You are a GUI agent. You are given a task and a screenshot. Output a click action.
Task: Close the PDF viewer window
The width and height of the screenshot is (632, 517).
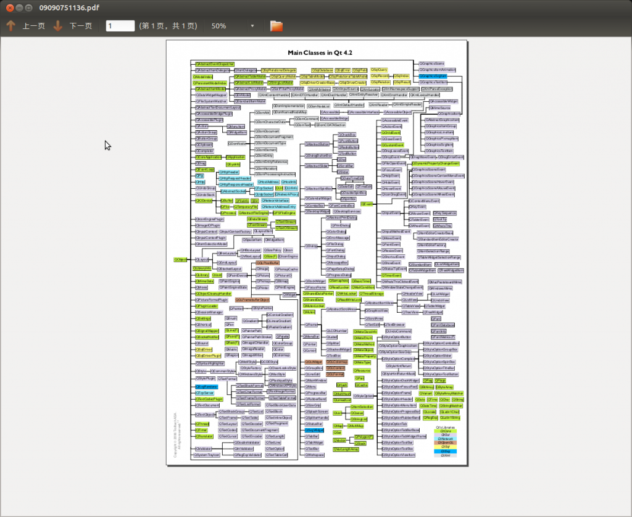coord(10,7)
